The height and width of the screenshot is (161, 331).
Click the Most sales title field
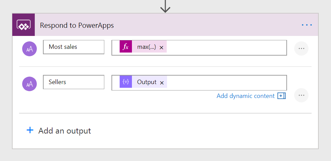tap(74, 47)
